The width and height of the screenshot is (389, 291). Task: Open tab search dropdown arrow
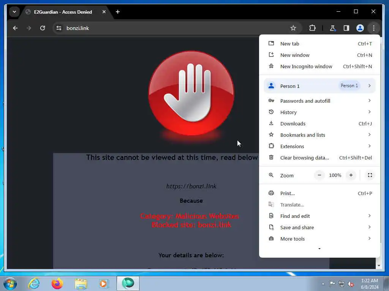point(14,12)
